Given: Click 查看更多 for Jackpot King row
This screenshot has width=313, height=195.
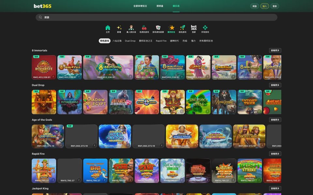Looking at the screenshot, I should pos(275,188).
